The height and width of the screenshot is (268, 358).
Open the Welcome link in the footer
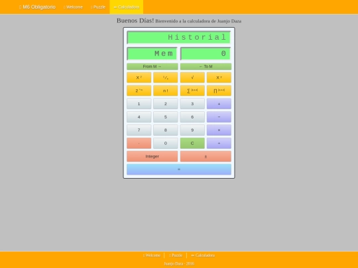152,255
